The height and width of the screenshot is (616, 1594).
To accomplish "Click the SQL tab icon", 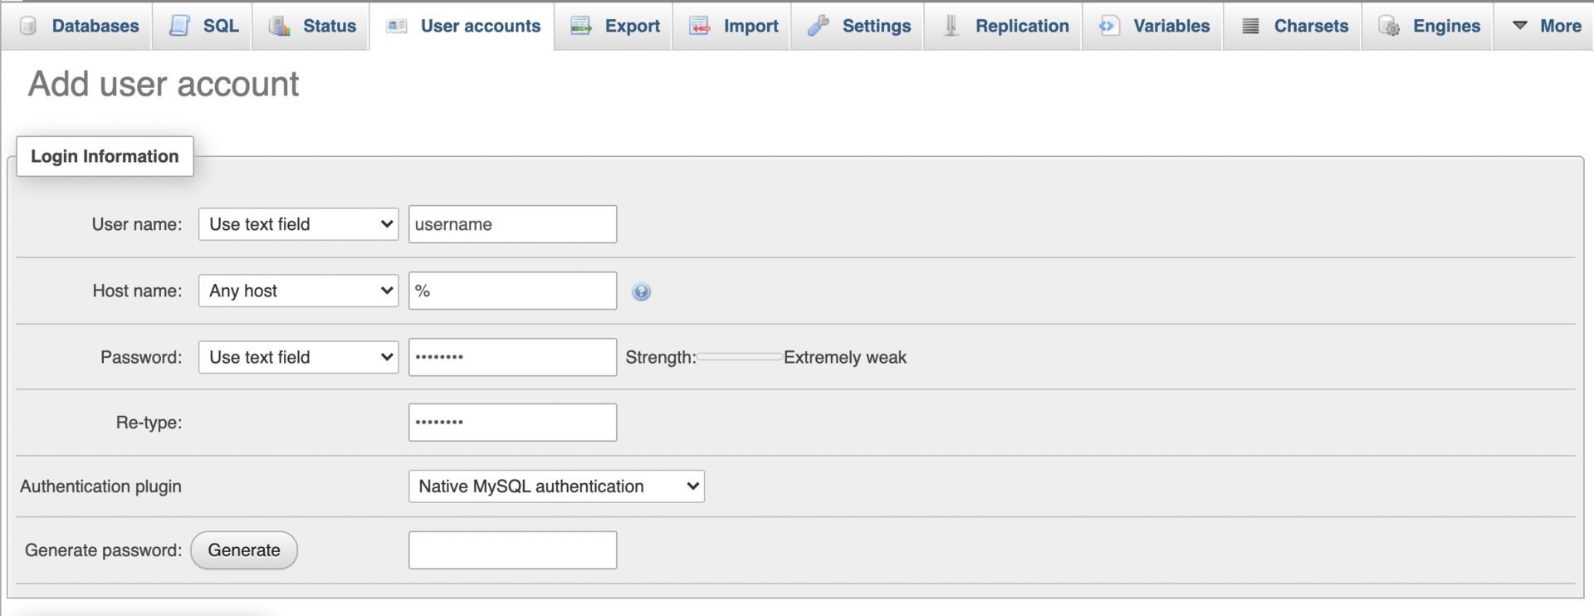I will click(179, 26).
